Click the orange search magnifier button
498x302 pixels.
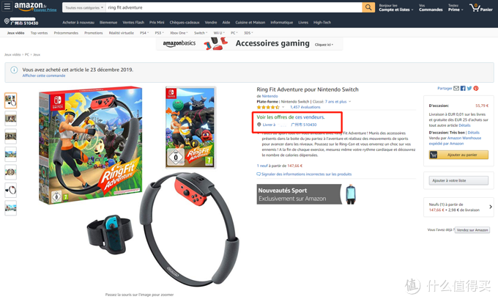click(x=368, y=7)
